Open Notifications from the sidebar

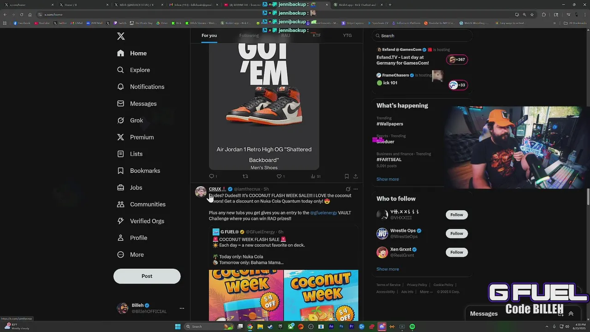(141, 87)
